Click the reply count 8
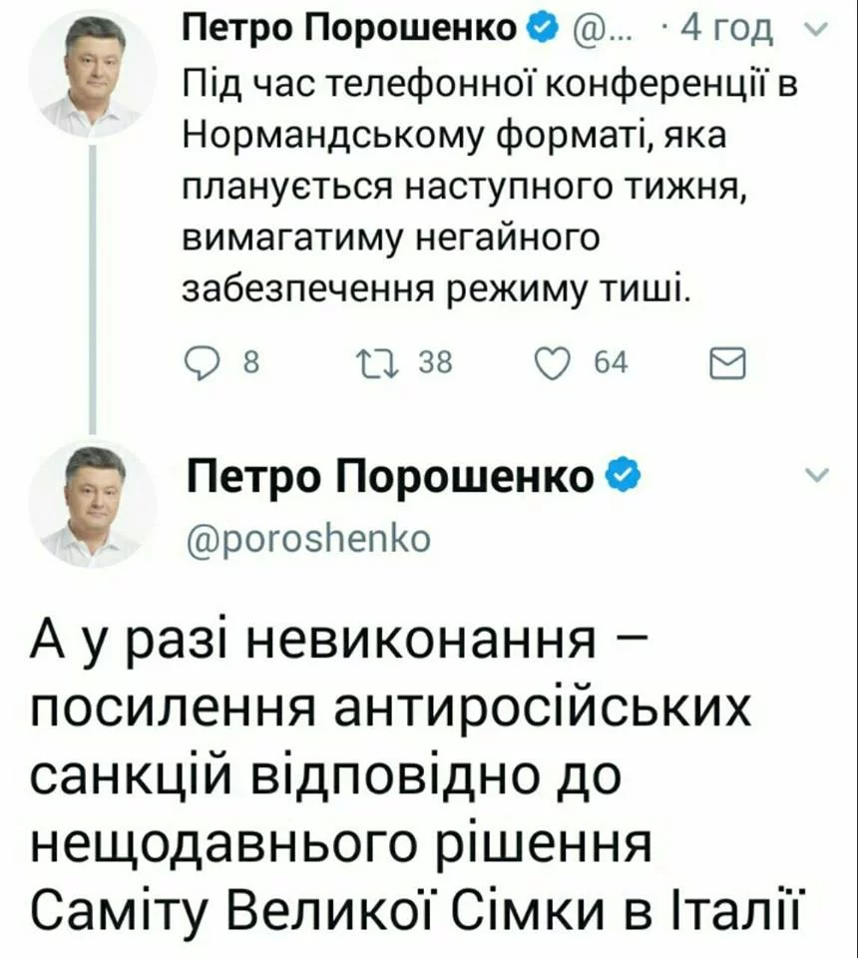Screen dimensions: 858x958 coord(251,365)
